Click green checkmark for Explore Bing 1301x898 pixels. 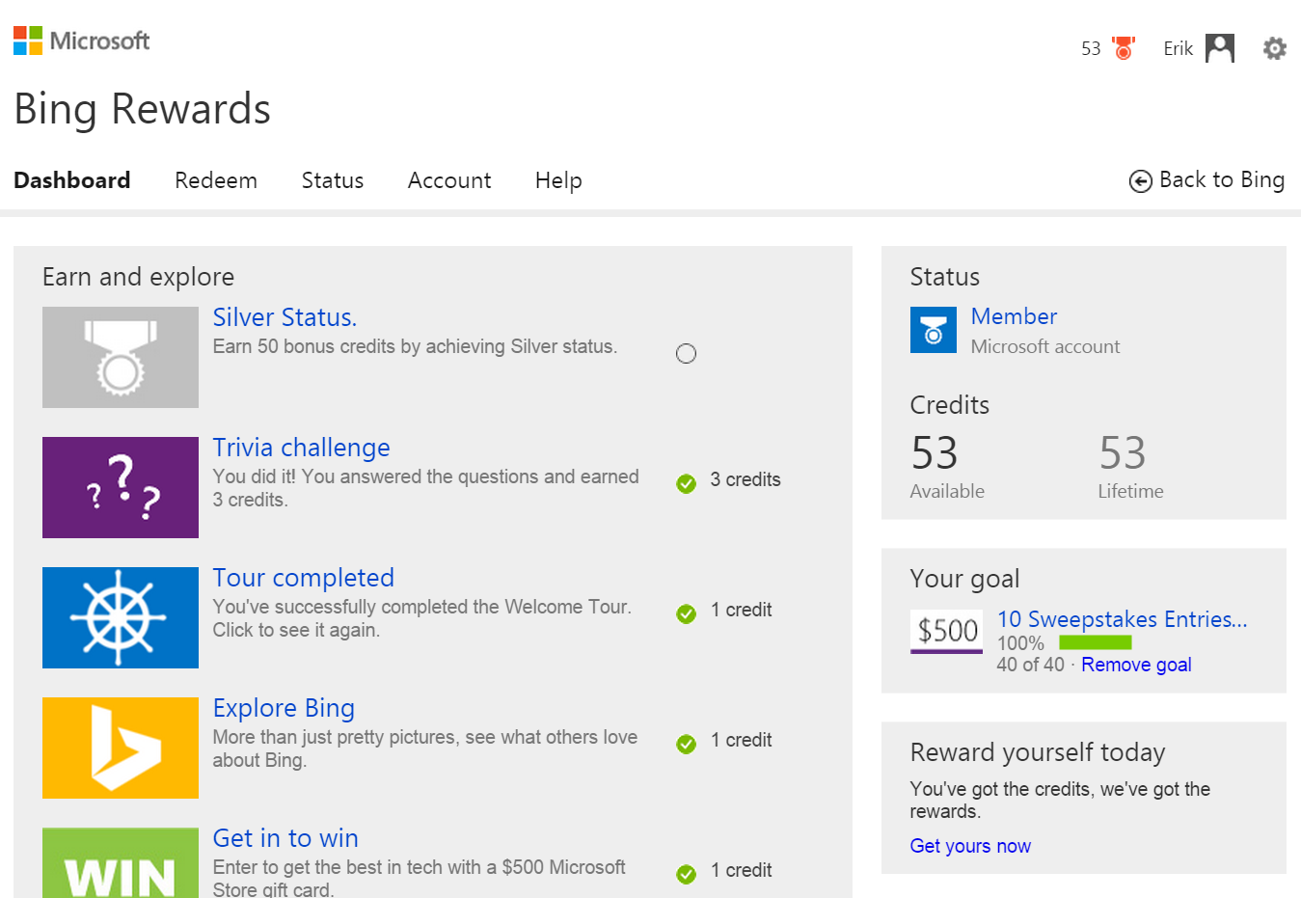tap(687, 744)
